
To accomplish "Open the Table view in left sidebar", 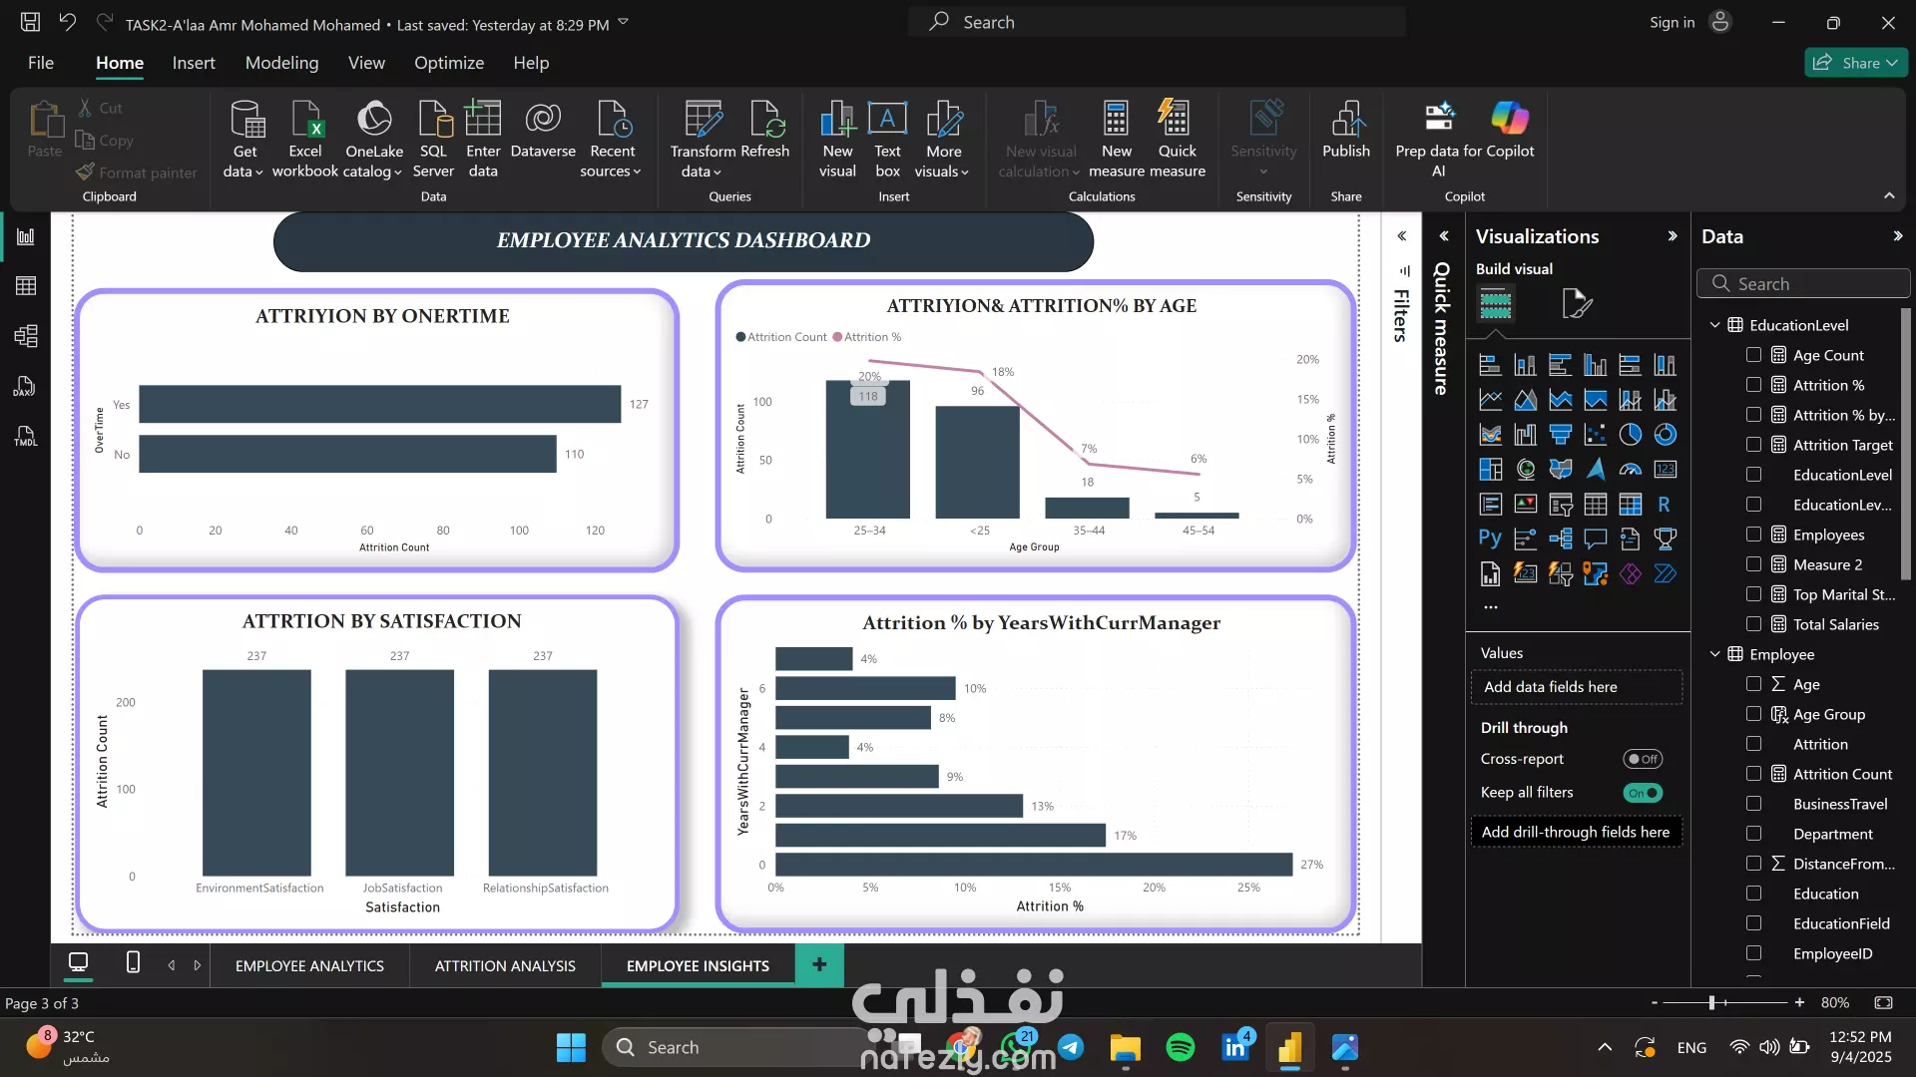I will pyautogui.click(x=26, y=286).
